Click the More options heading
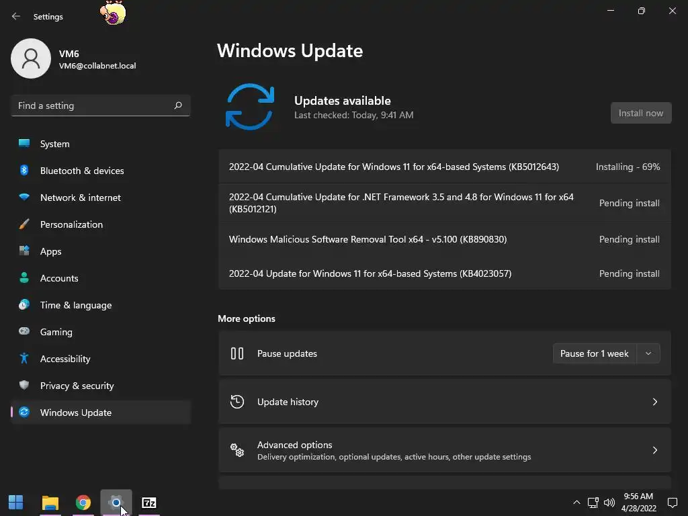The image size is (688, 516). tap(247, 318)
